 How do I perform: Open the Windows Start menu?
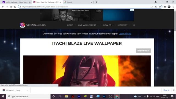click(3, 97)
